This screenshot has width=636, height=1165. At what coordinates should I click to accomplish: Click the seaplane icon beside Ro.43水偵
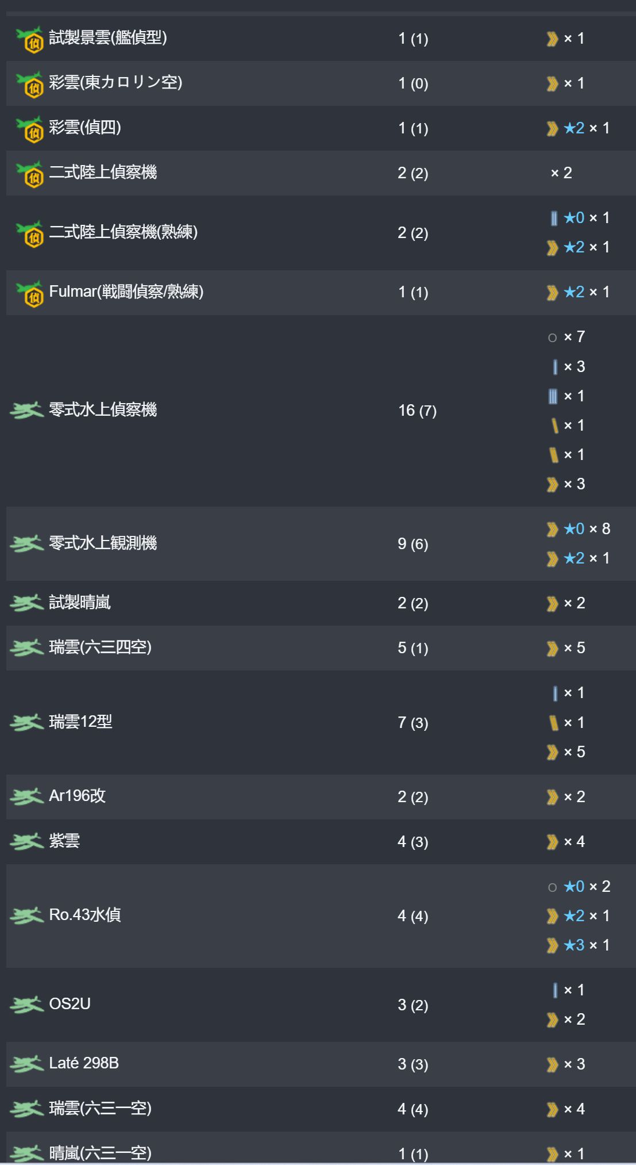click(x=27, y=915)
